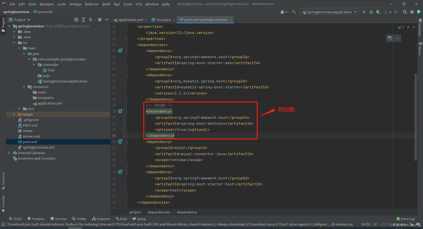This screenshot has height=229, width=423.
Task: Select opened file with the locate target icon
Action: click(76, 20)
